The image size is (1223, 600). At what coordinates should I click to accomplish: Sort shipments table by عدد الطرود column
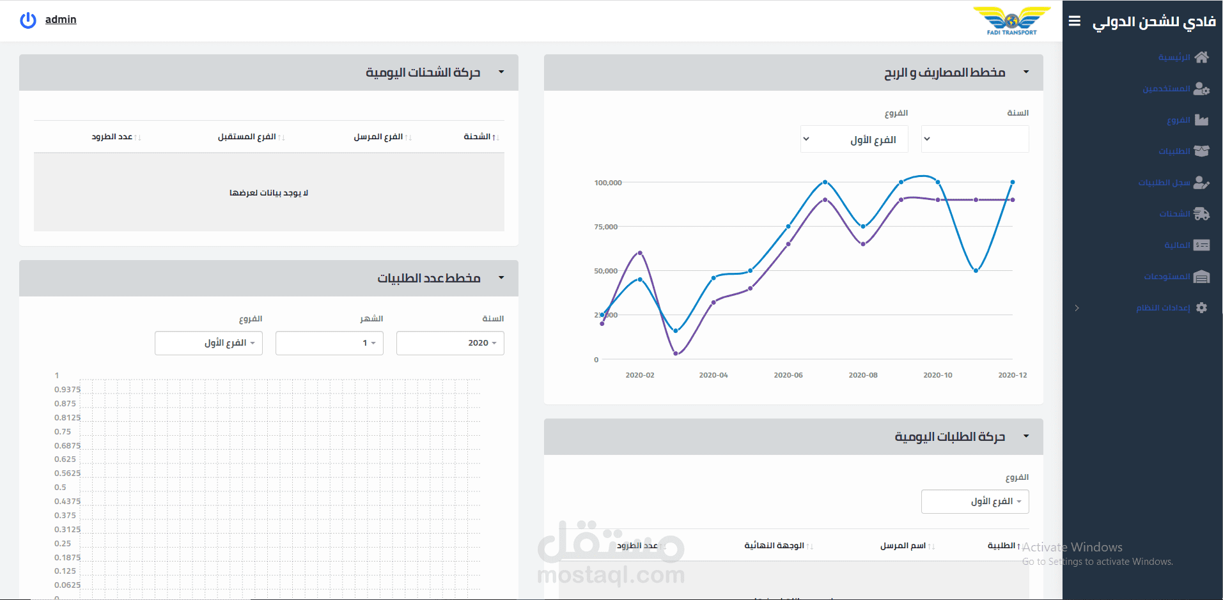point(116,137)
